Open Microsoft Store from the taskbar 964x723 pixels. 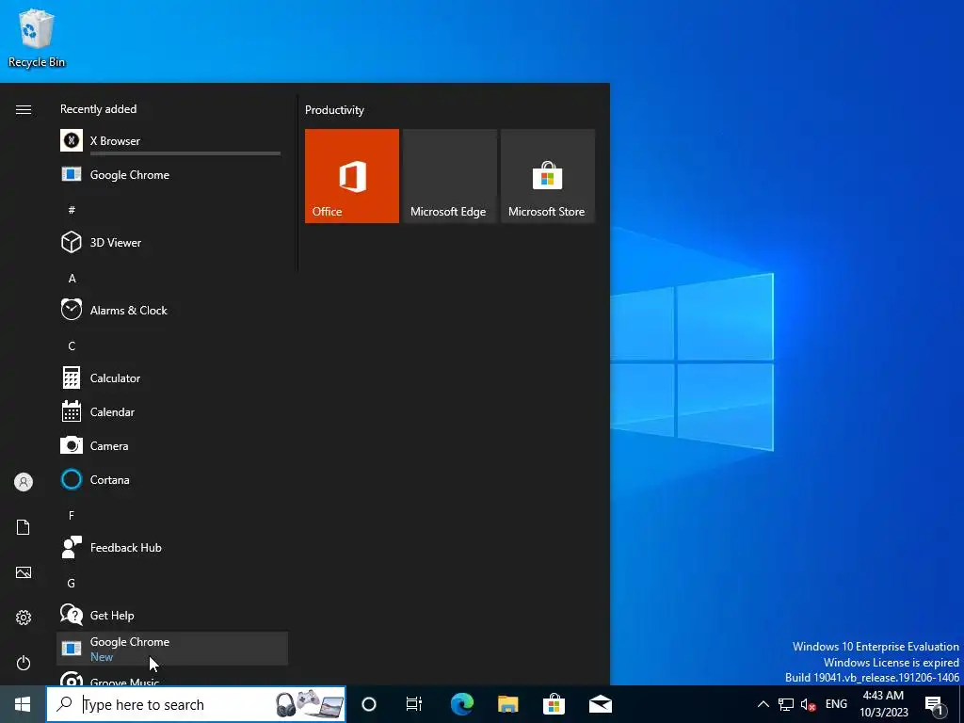[x=554, y=704]
